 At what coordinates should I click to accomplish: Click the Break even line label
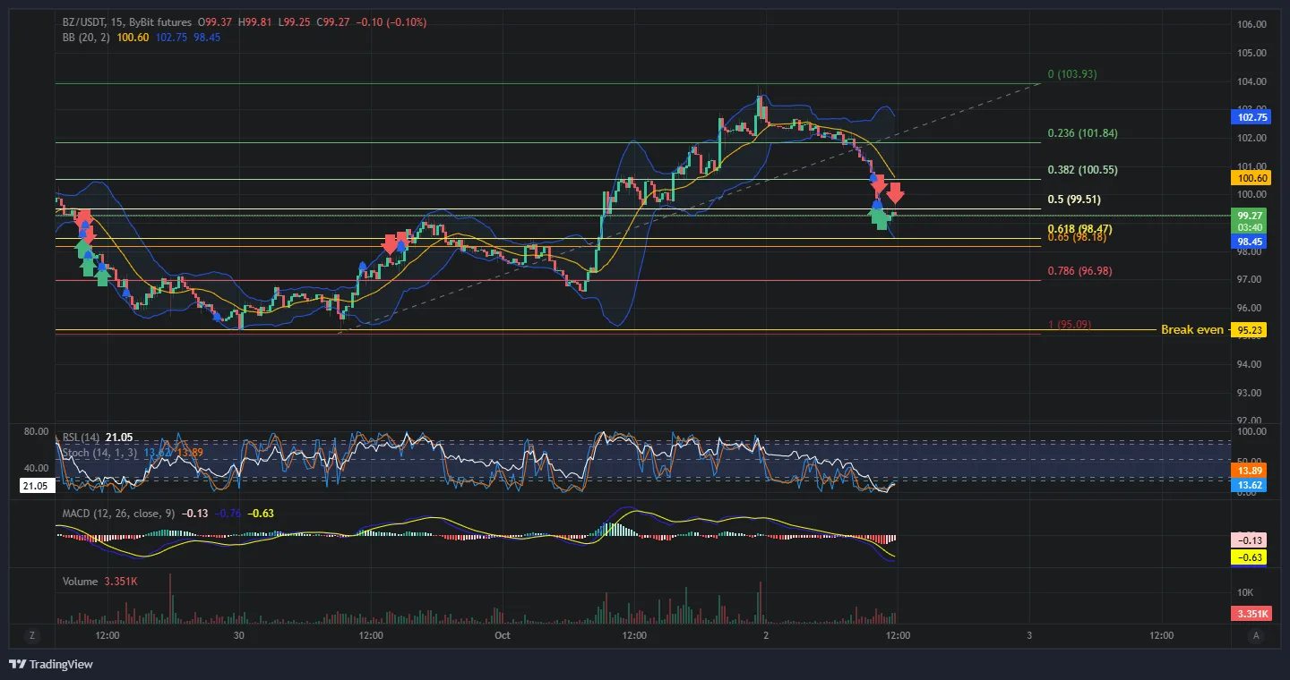(x=1191, y=330)
